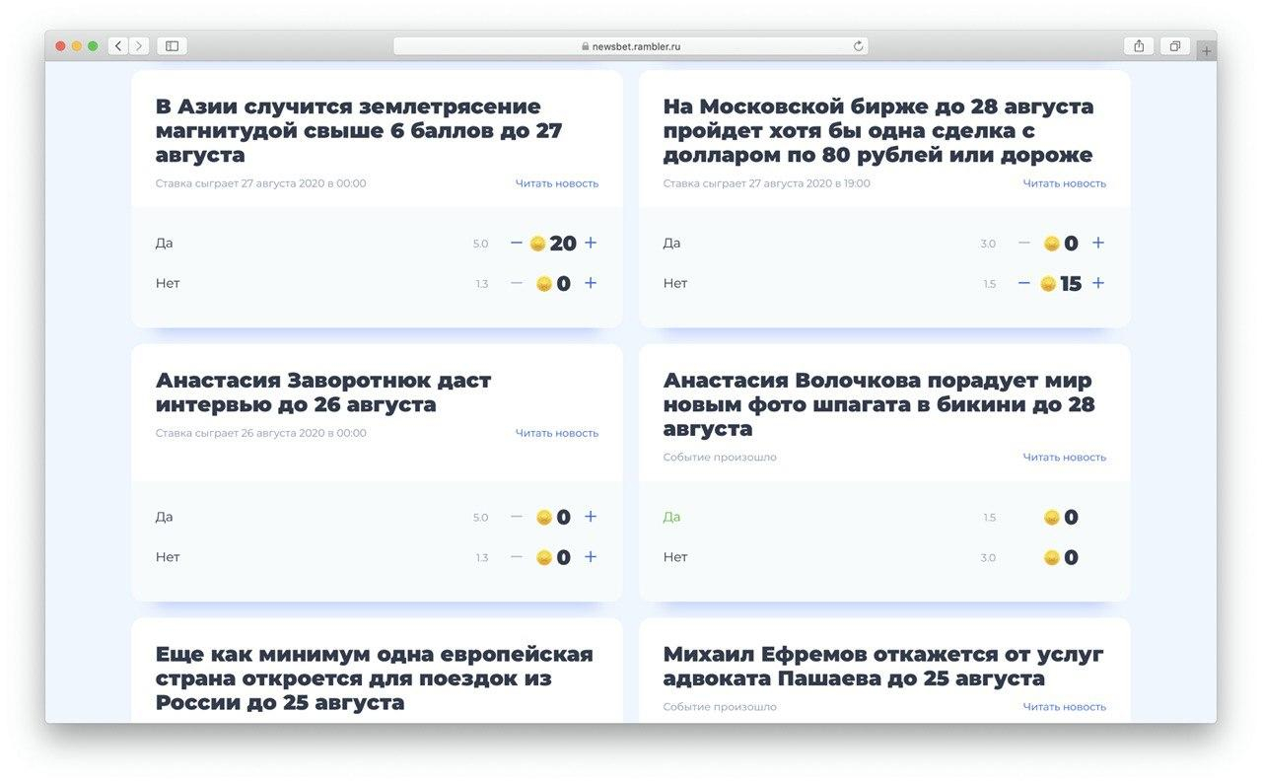The height and width of the screenshot is (783, 1262).
Task: Increase the "Да" stake on the earthquake bet
Action: [591, 243]
